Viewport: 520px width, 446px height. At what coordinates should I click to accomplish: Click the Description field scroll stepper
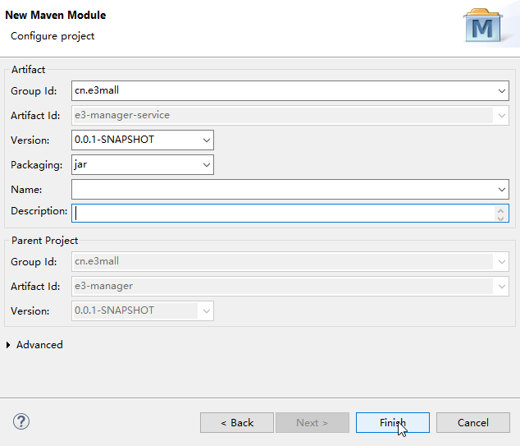tap(501, 214)
